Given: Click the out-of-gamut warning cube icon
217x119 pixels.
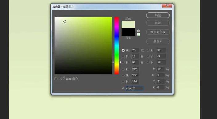Looking at the screenshot, I should (139, 31).
